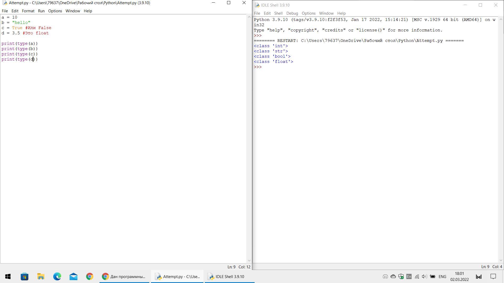Open the volume control tray icon
Screen dimensions: 504x283
[424, 276]
